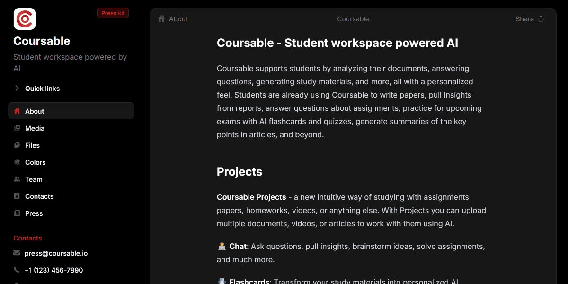Click the Share upload icon

pos(541,19)
